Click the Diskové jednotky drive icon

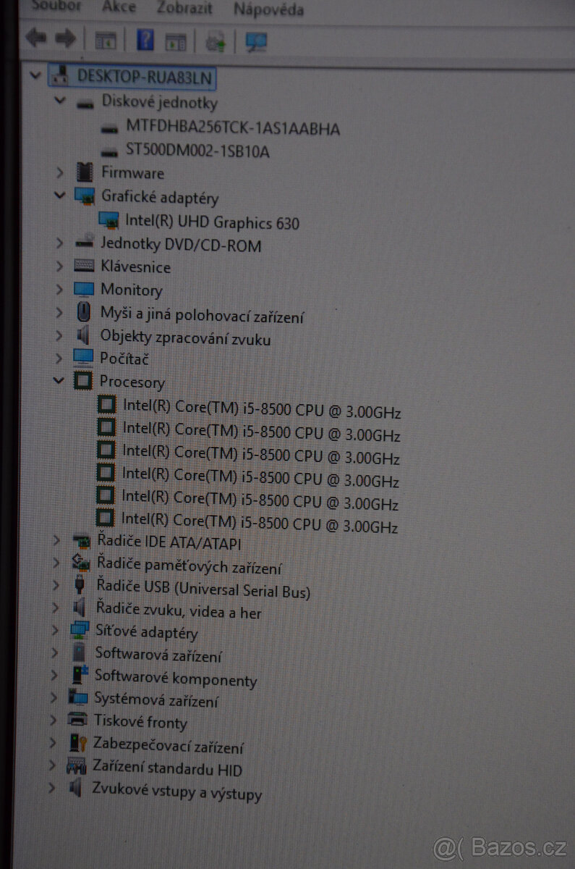[x=85, y=104]
